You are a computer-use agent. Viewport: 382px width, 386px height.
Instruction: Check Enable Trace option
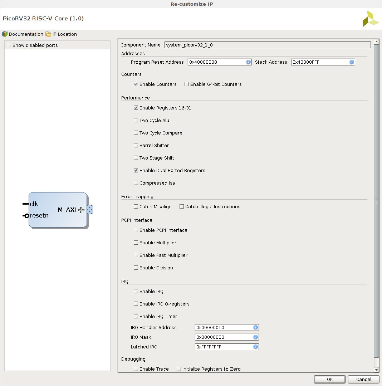pyautogui.click(x=136, y=369)
